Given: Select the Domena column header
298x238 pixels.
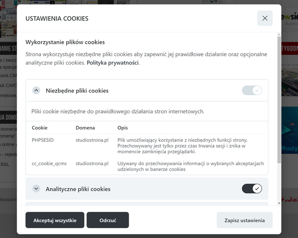Looking at the screenshot, I should [x=85, y=128].
